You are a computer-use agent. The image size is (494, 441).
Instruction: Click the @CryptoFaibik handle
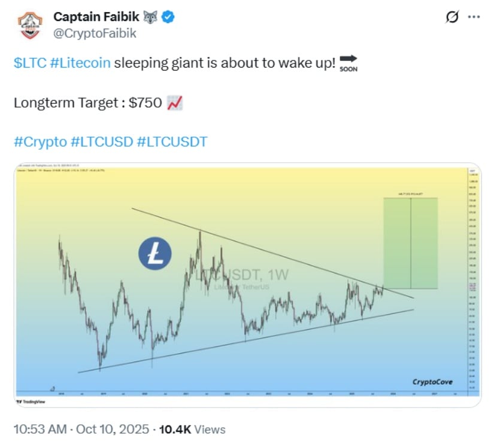pyautogui.click(x=95, y=34)
